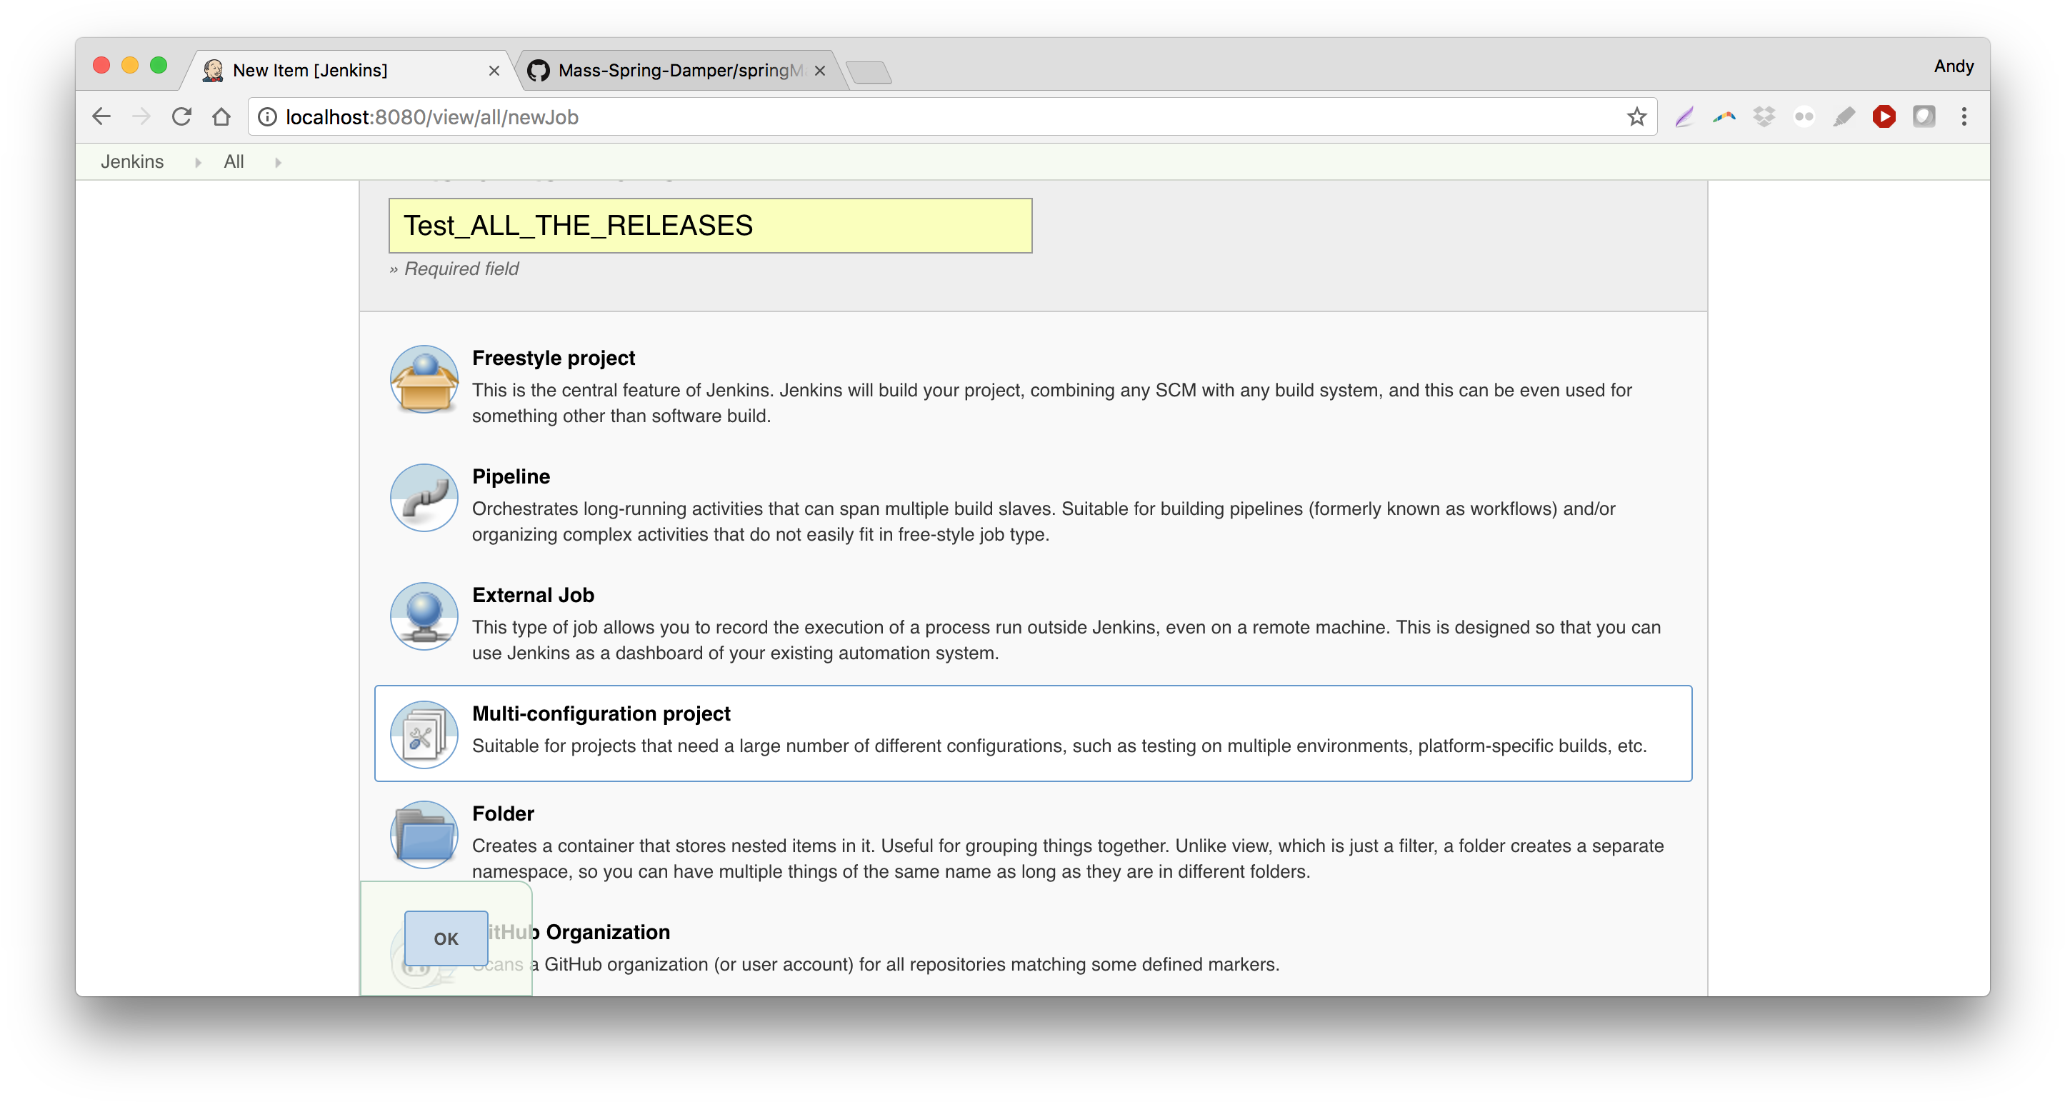This screenshot has width=2065, height=1102.
Task: Bookmark this page with the star icon
Action: 1636,117
